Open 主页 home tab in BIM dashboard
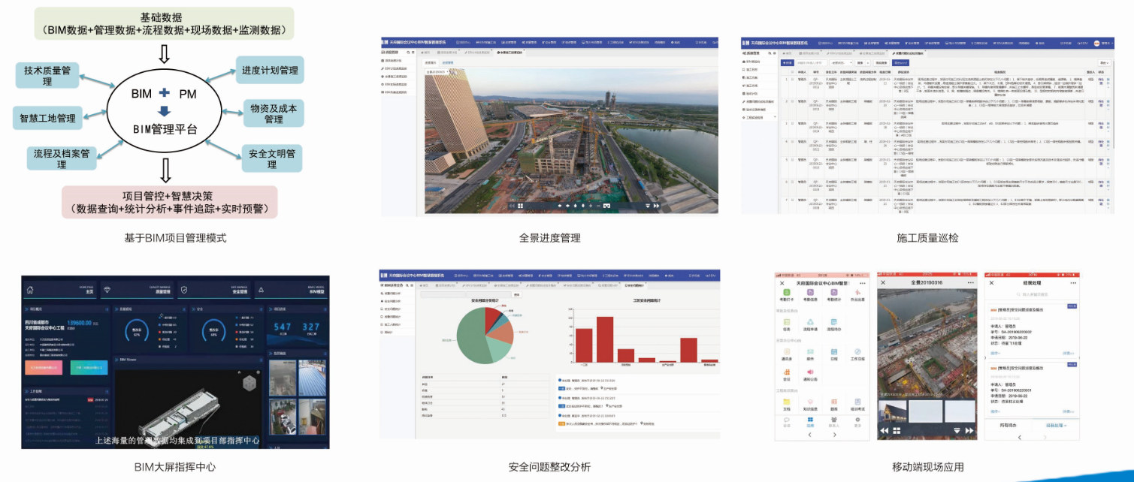1134x482 pixels. pyautogui.click(x=60, y=290)
